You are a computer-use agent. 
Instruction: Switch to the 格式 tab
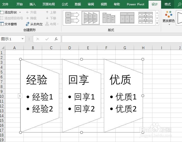coord(168,4)
